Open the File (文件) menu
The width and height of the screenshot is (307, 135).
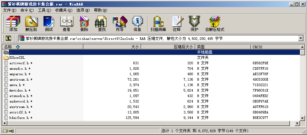9,10
